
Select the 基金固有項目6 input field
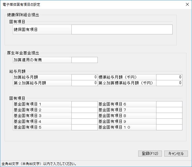pyautogui.click(x=169, y=104)
